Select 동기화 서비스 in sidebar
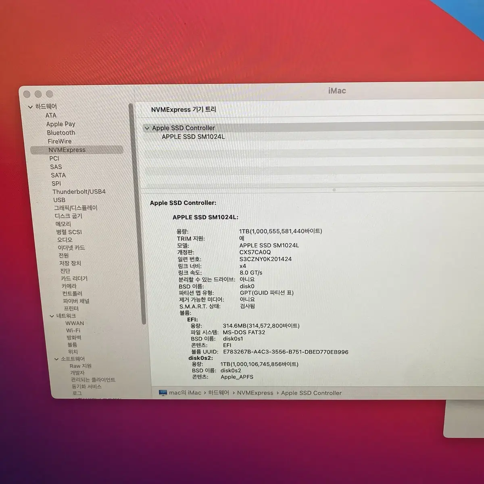Screen dimensions: 484x484 [86, 386]
